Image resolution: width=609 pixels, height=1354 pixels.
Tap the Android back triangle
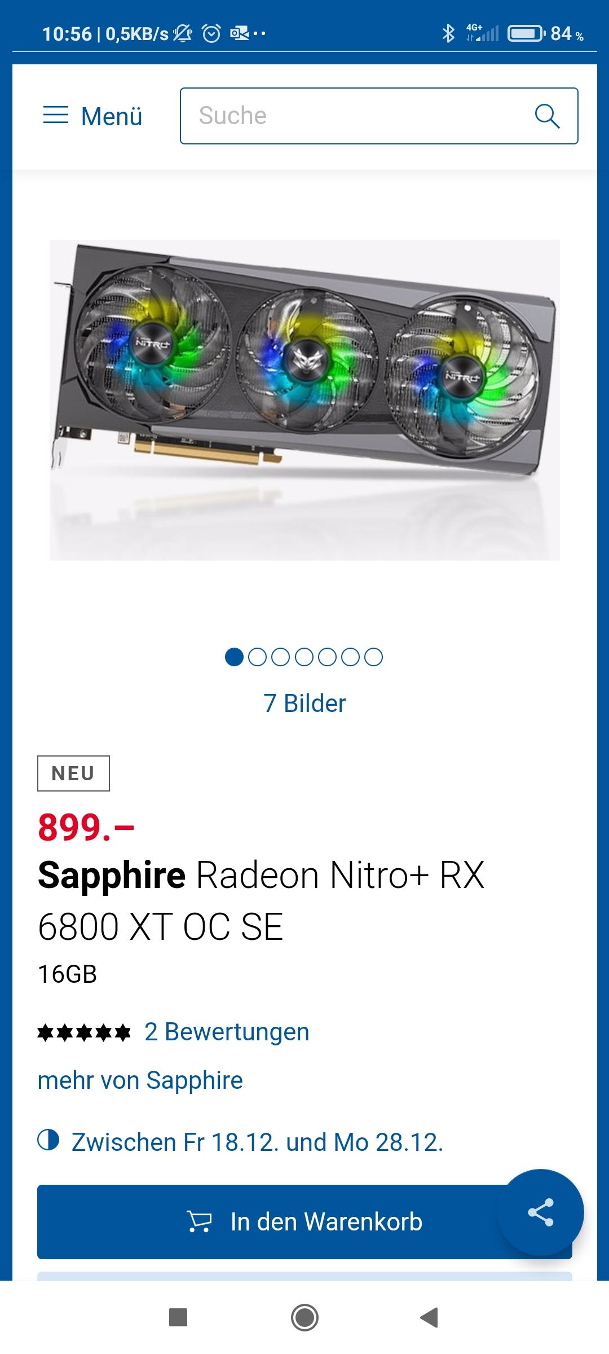pyautogui.click(x=430, y=1317)
